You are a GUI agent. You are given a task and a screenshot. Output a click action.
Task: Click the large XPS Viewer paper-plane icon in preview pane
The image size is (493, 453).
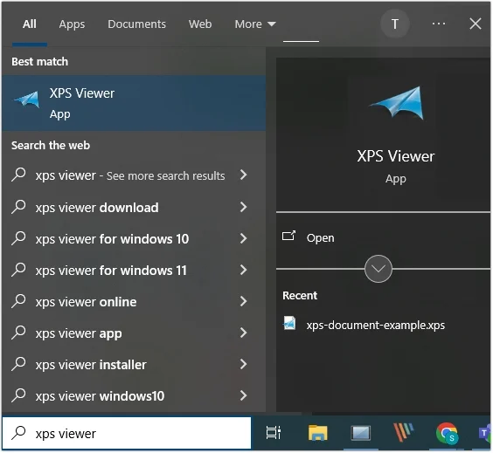397,103
